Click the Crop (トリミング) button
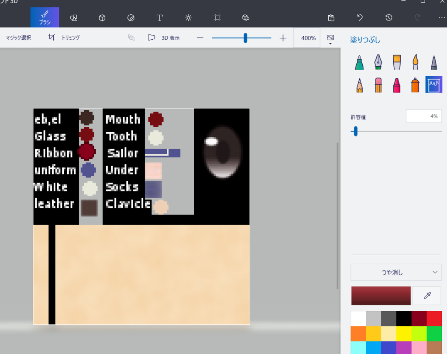Image resolution: width=447 pixels, height=354 pixels. pyautogui.click(x=64, y=37)
